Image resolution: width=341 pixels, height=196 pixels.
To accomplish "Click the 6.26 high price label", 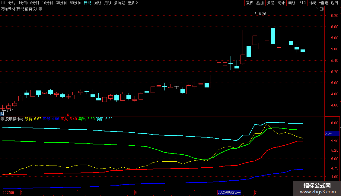I will [x=262, y=14].
